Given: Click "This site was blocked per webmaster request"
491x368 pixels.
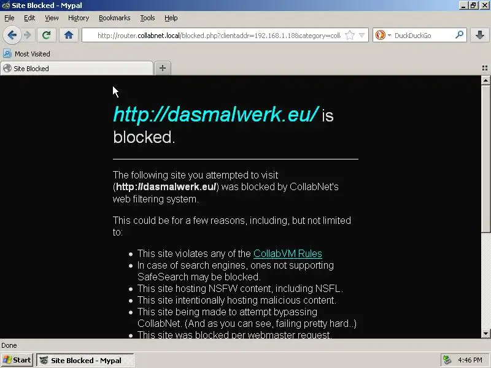Looking at the screenshot, I should pyautogui.click(x=234, y=334).
